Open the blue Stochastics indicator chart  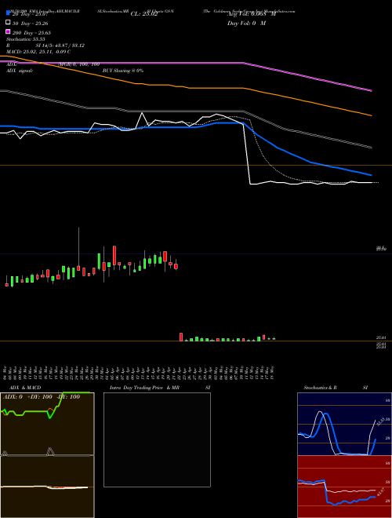pyautogui.click(x=344, y=424)
